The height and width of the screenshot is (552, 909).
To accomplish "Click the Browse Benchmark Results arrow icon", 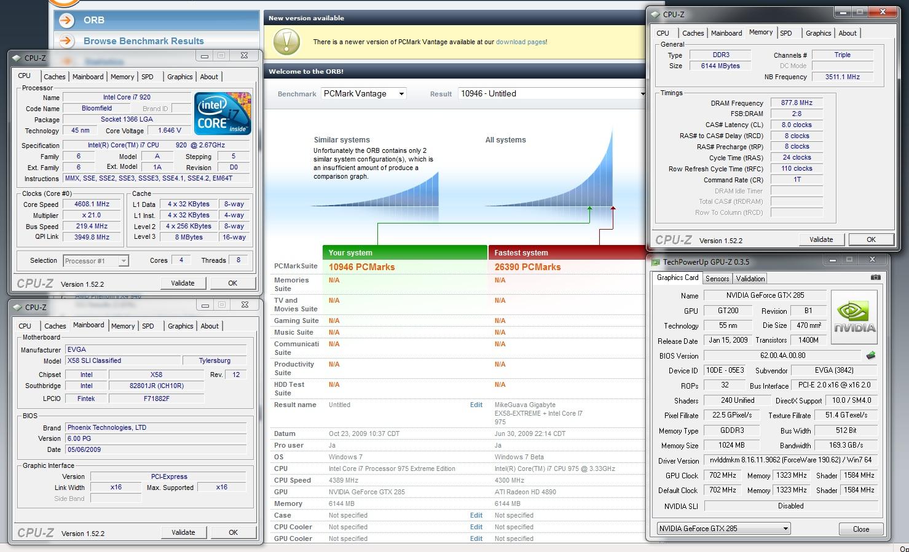I will (66, 41).
